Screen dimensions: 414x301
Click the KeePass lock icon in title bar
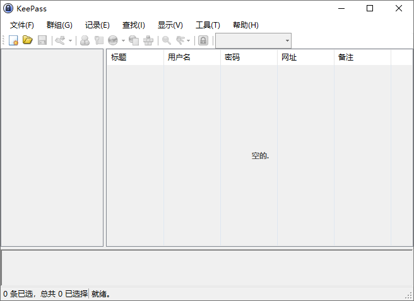click(8, 8)
